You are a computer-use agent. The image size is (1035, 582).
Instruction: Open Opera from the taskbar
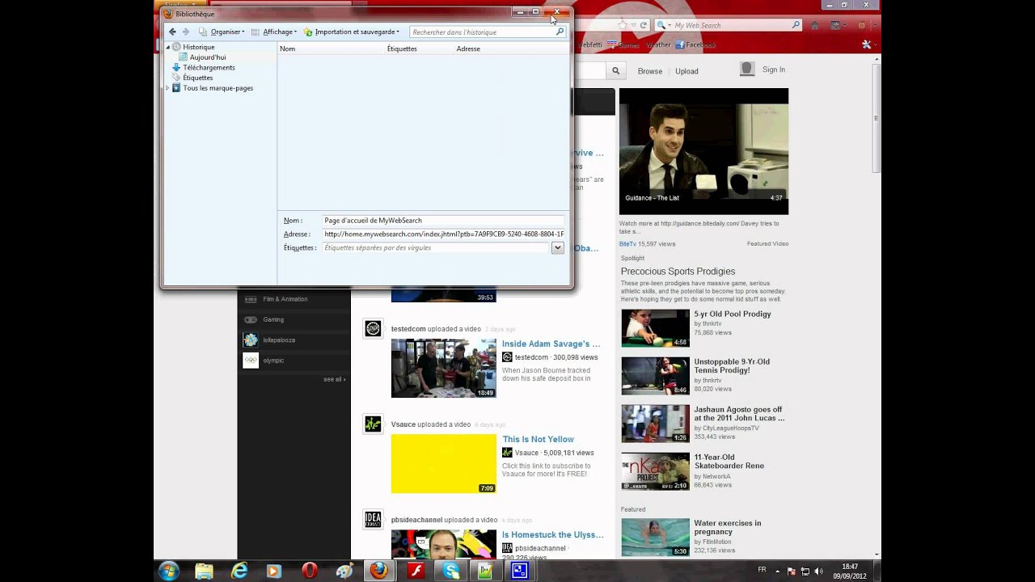(x=310, y=571)
